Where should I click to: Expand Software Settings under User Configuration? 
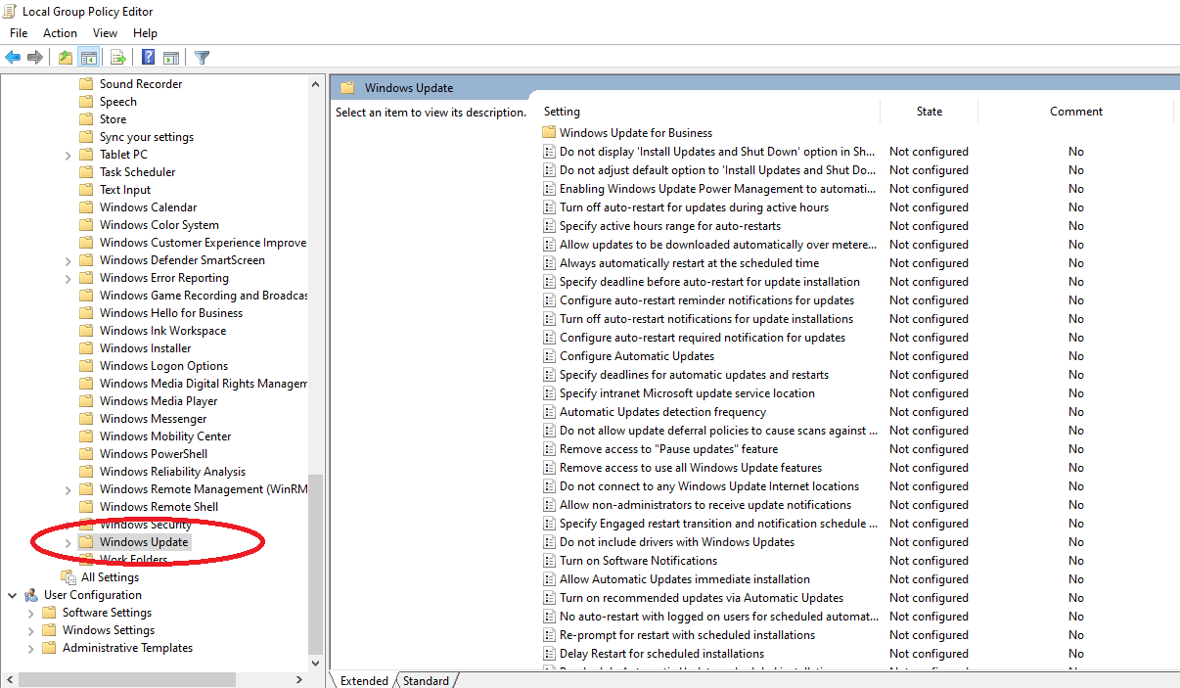click(x=30, y=613)
